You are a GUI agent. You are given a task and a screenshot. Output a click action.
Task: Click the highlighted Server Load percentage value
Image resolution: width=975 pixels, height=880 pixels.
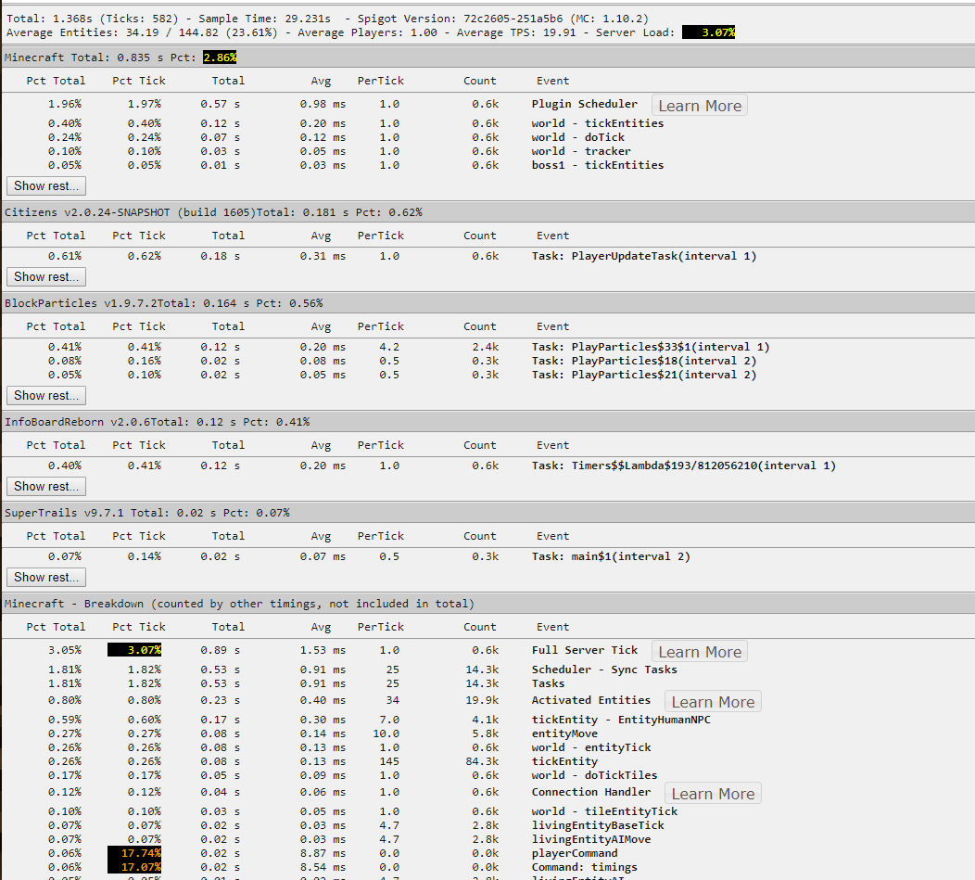pos(710,32)
